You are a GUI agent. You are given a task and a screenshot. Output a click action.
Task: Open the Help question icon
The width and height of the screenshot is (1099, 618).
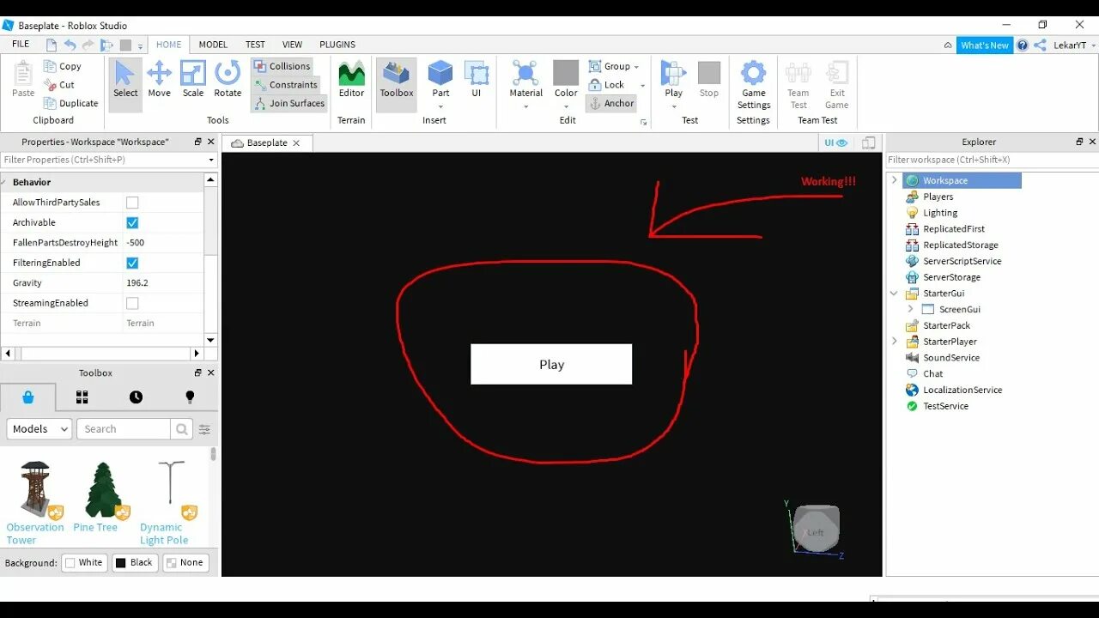pos(1023,45)
